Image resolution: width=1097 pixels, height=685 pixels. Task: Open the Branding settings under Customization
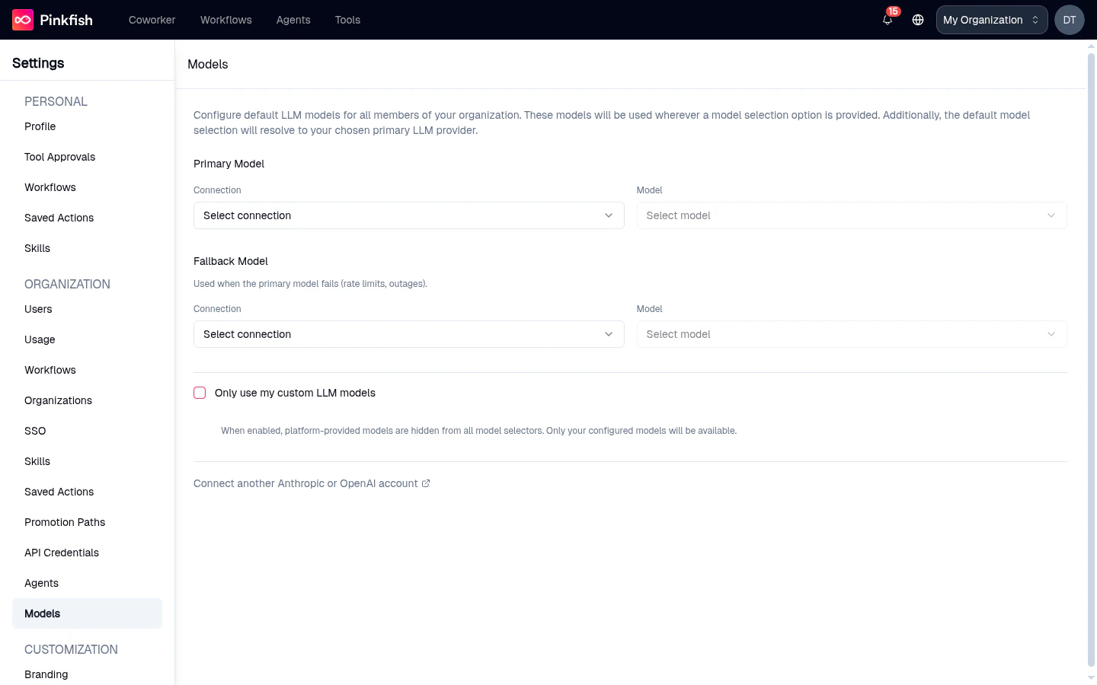46,674
